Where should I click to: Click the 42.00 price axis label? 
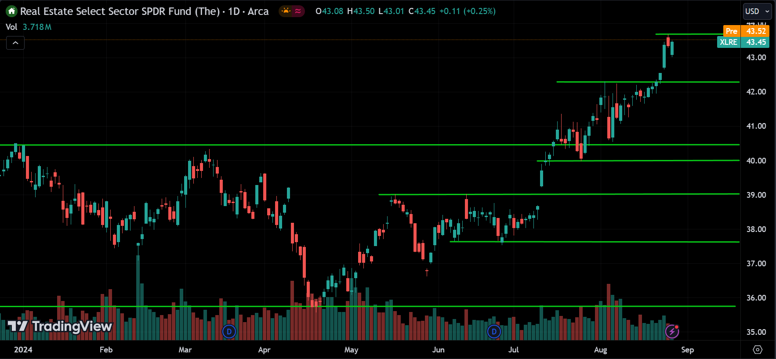[x=756, y=92]
